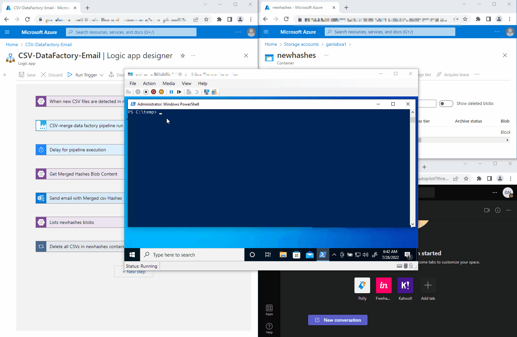Click the Kahoot! app icon
This screenshot has height=337, width=517.
(405, 285)
